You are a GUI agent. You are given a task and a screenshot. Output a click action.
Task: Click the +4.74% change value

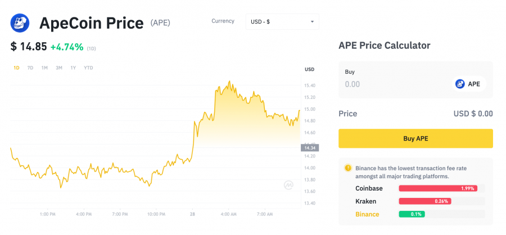click(x=67, y=47)
